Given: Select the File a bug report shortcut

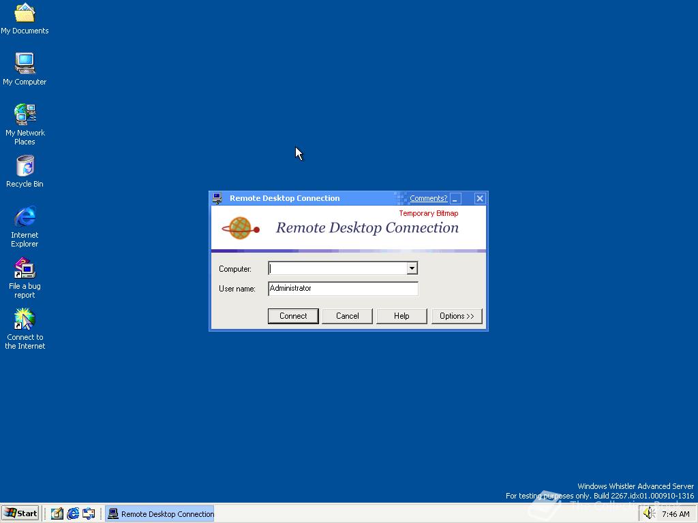Looking at the screenshot, I should click(25, 278).
